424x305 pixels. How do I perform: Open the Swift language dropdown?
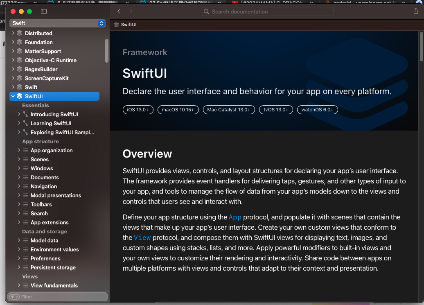click(57, 23)
